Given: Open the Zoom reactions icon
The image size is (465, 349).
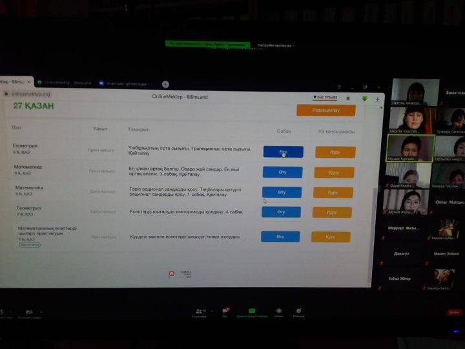Looking at the screenshot, I should 298,311.
